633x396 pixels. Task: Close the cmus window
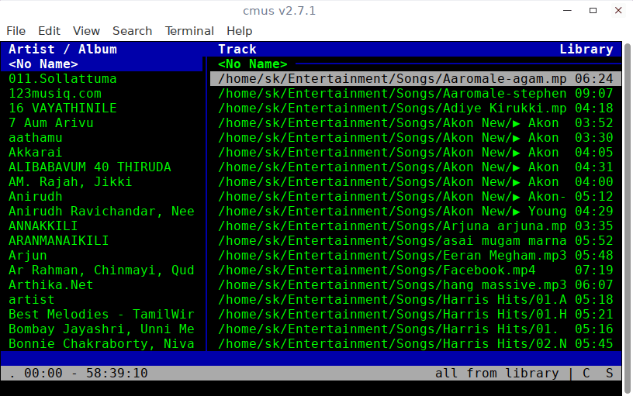(618, 11)
